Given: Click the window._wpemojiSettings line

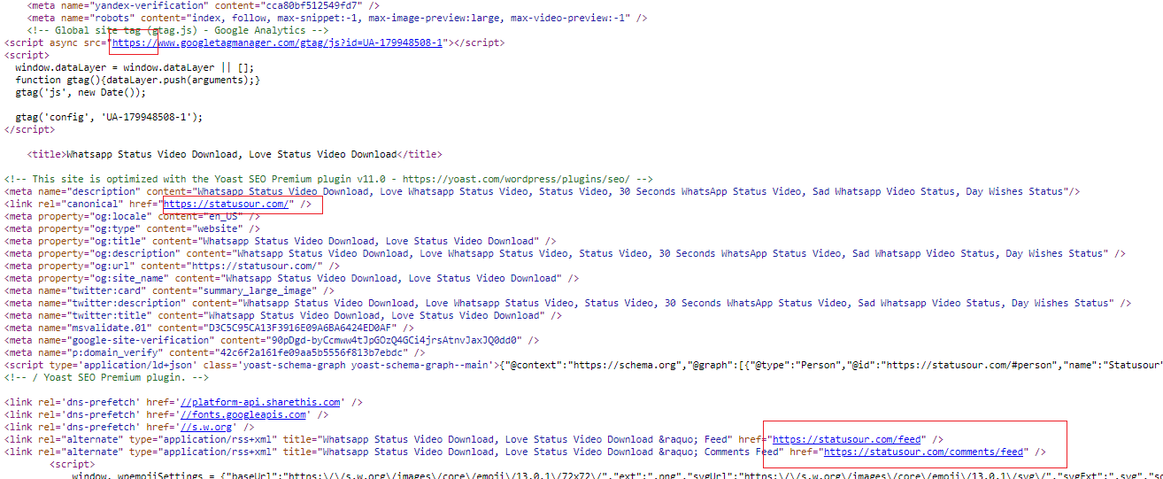Looking at the screenshot, I should click(x=618, y=476).
